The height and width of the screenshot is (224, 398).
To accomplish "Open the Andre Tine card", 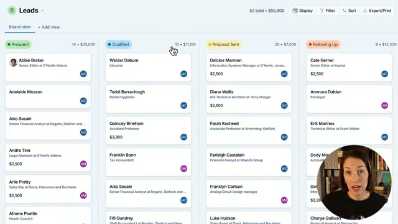I will 48,157.
